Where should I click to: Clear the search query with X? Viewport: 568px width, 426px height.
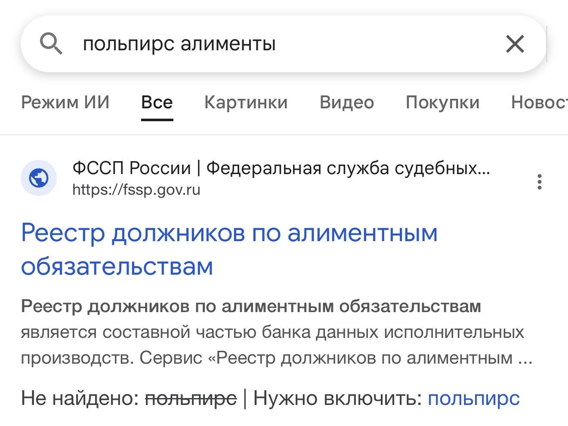[x=515, y=44]
